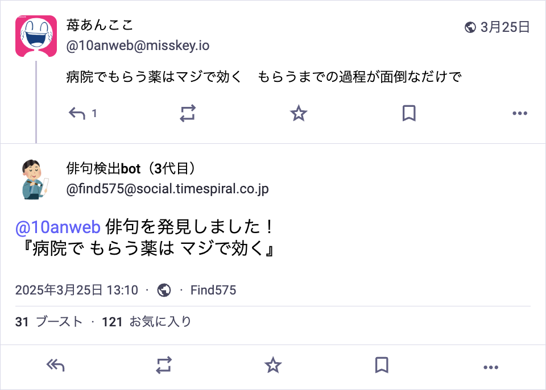Image resolution: width=546 pixels, height=390 pixels.
Task: Open the 3月25日 timestamp link
Action: (x=504, y=27)
